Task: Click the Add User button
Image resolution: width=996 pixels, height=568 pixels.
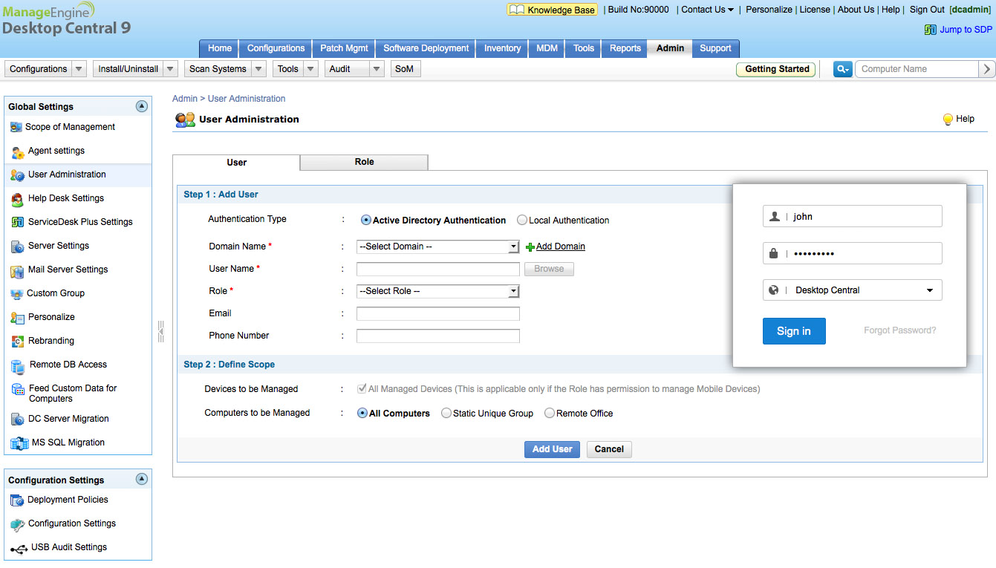Action: click(552, 449)
